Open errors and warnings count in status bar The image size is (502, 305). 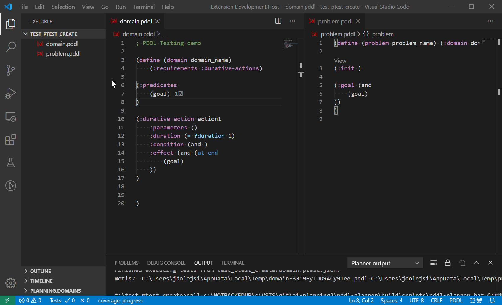pyautogui.click(x=30, y=300)
